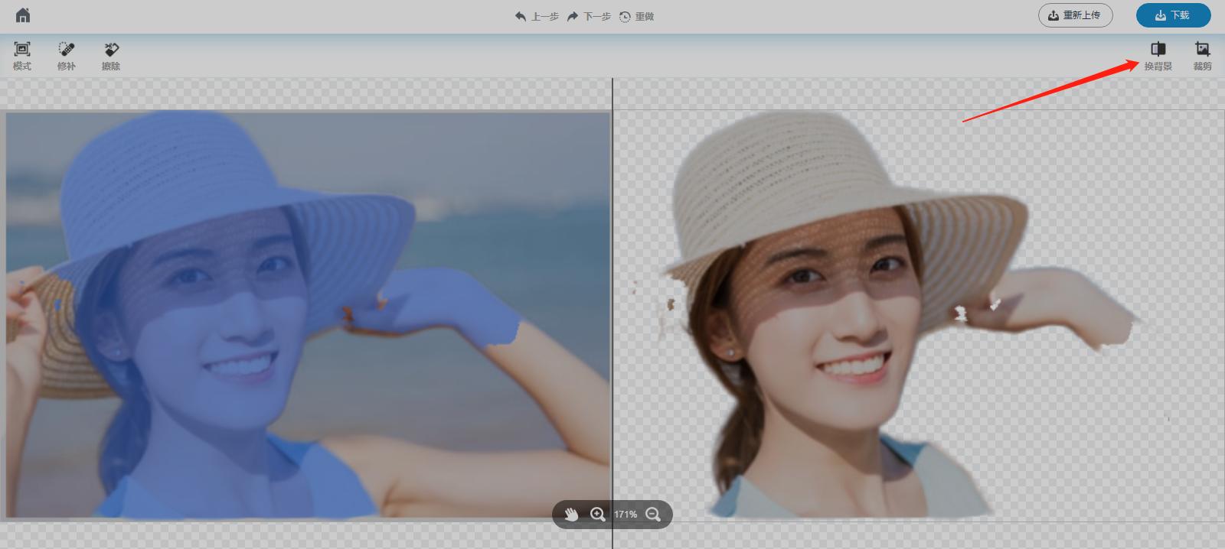Go to the home page icon
Viewport: 1225px width, 549px height.
point(23,15)
